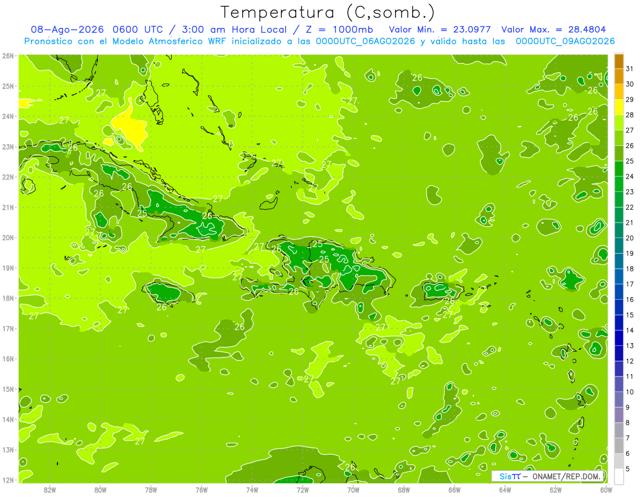Image resolution: width=644 pixels, height=497 pixels.
Task: Click the orange swatch between 30 and 31 on color scale
Action: 619,77
